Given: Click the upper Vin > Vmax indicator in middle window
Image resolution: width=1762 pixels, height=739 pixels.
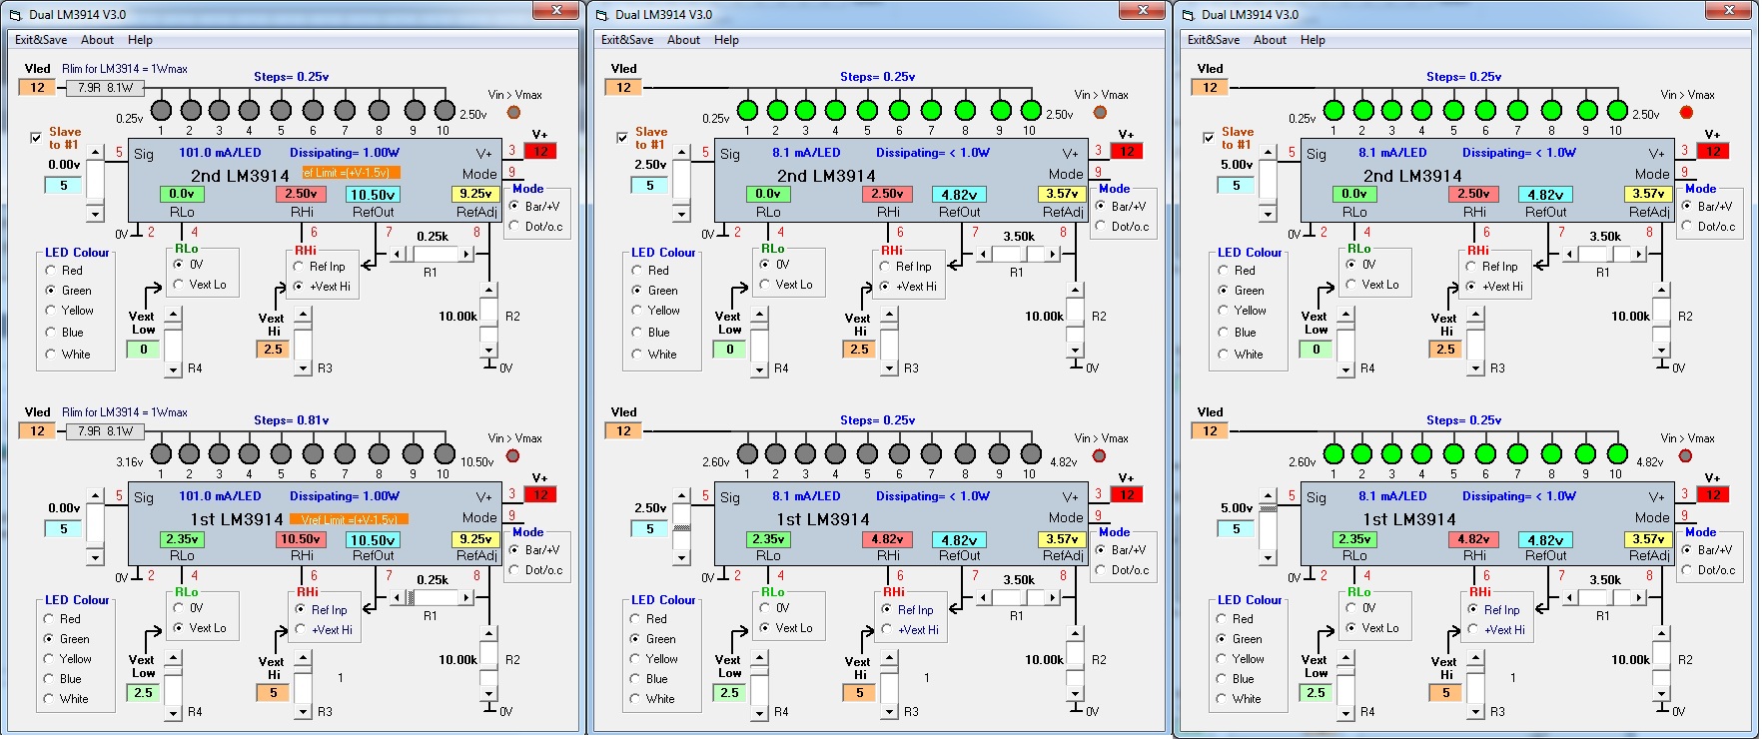Looking at the screenshot, I should 1100,112.
